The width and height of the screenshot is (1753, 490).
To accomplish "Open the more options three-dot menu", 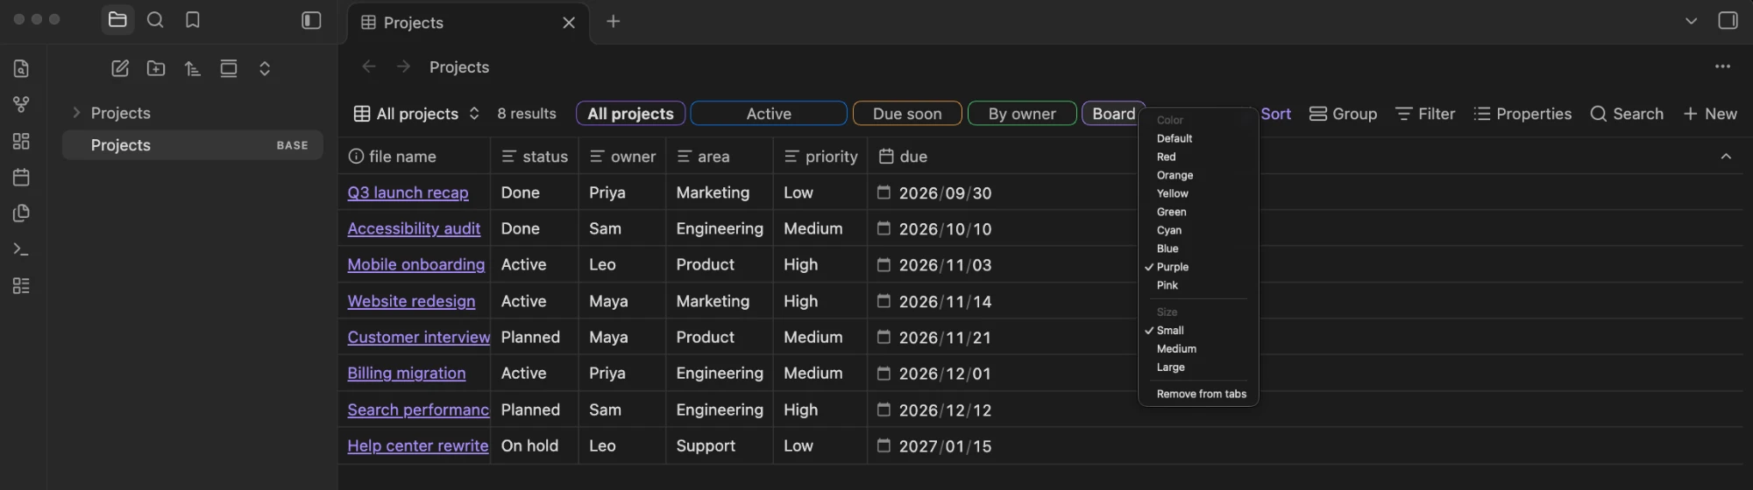I will pyautogui.click(x=1722, y=66).
